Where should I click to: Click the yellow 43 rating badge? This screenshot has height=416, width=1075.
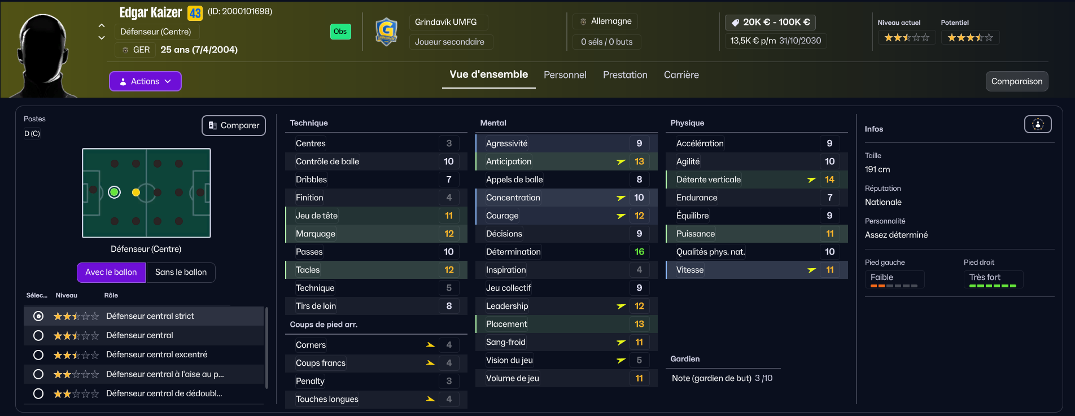click(195, 13)
